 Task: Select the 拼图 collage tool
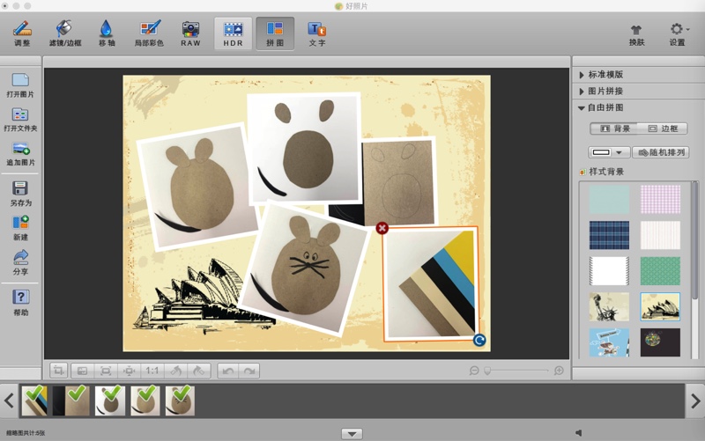(275, 33)
